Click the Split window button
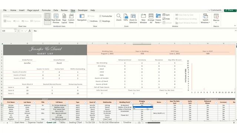Viewport: 237px width, 133px height. point(166,15)
